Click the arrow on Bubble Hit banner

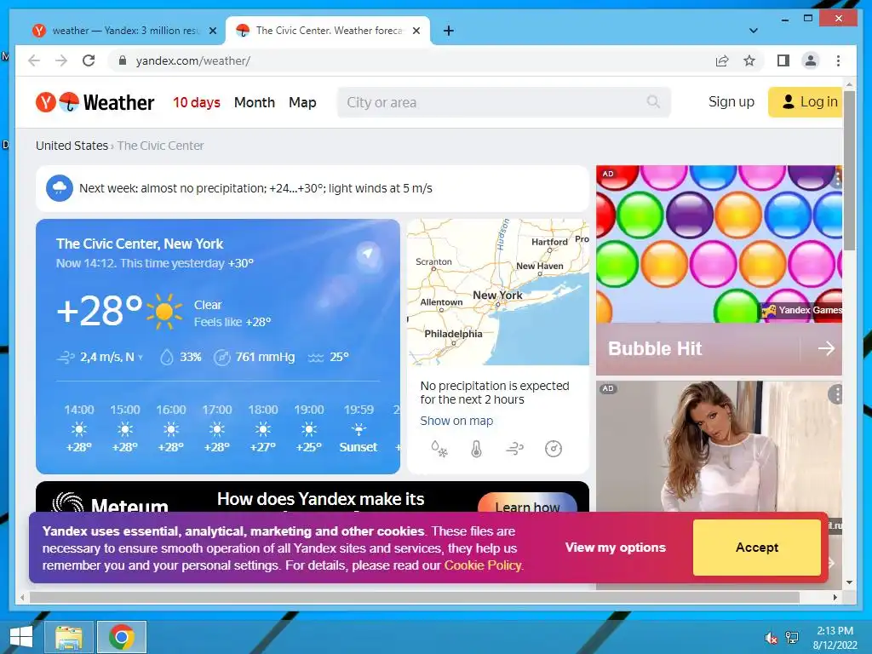[826, 348]
